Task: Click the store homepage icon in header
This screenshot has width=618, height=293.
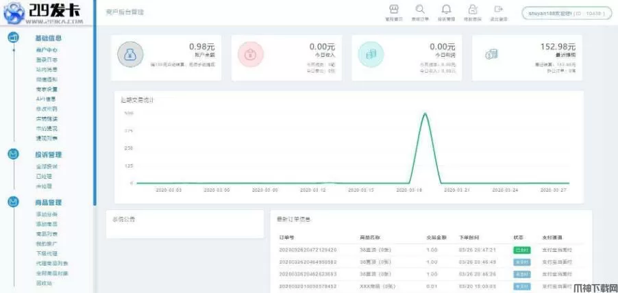Action: [x=393, y=10]
